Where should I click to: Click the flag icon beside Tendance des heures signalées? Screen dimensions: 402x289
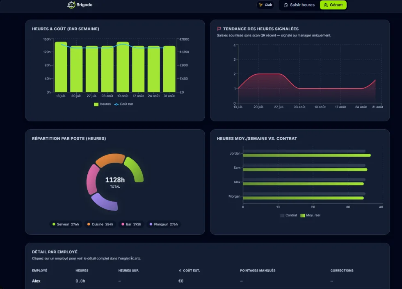(219, 29)
